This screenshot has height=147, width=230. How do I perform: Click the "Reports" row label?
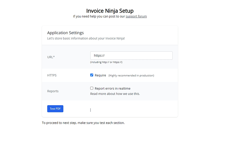(x=53, y=91)
